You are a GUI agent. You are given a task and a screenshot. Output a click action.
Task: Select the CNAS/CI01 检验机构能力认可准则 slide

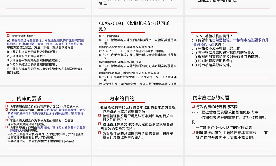click(138, 51)
